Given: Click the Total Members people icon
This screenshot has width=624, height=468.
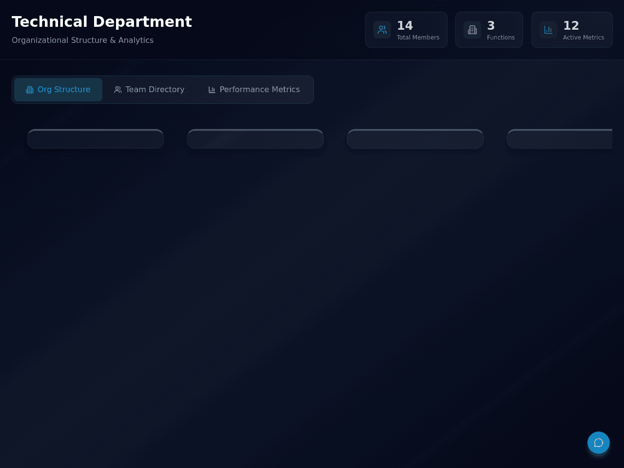Looking at the screenshot, I should 382,30.
